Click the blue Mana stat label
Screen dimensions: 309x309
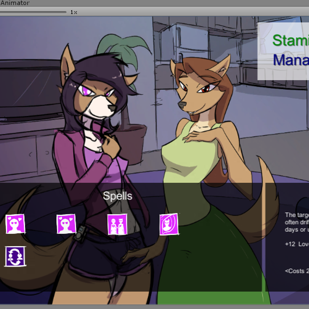(291, 60)
